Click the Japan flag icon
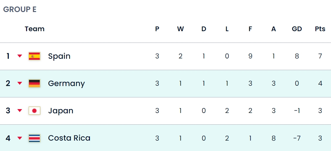This screenshot has height=151, width=331. point(35,111)
